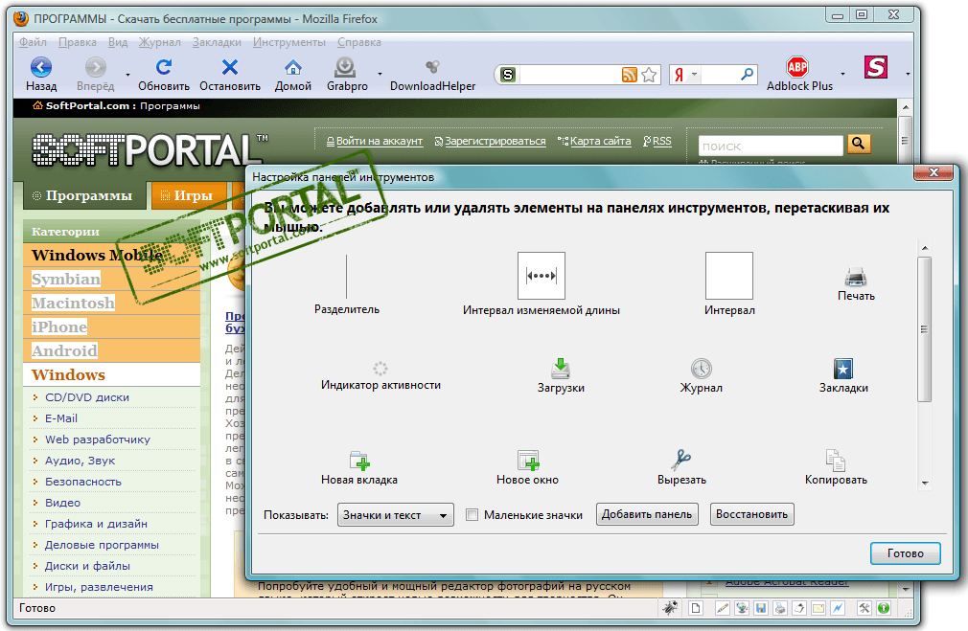This screenshot has height=631, width=968.
Task: Click the RSS feed icon in address bar
Action: point(629,75)
